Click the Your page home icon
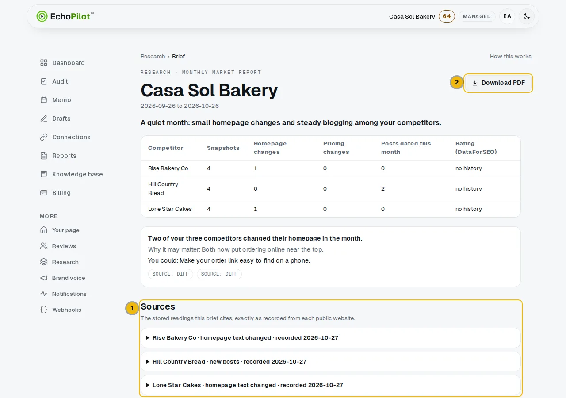 point(44,230)
